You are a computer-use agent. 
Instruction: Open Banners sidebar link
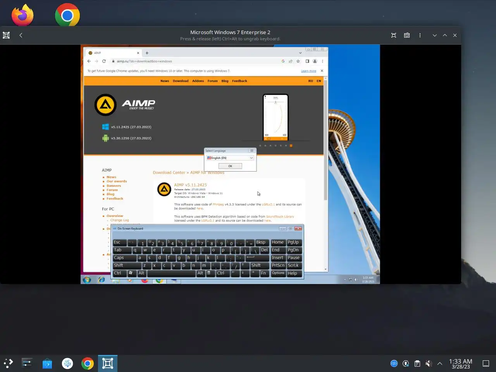pos(114,186)
